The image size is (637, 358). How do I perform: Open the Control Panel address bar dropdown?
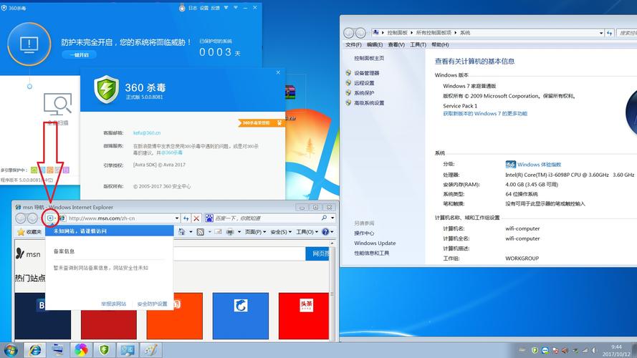click(601, 33)
